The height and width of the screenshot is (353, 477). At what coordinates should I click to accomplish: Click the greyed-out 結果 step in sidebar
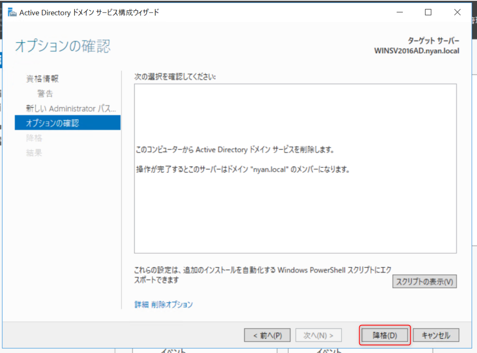click(34, 153)
